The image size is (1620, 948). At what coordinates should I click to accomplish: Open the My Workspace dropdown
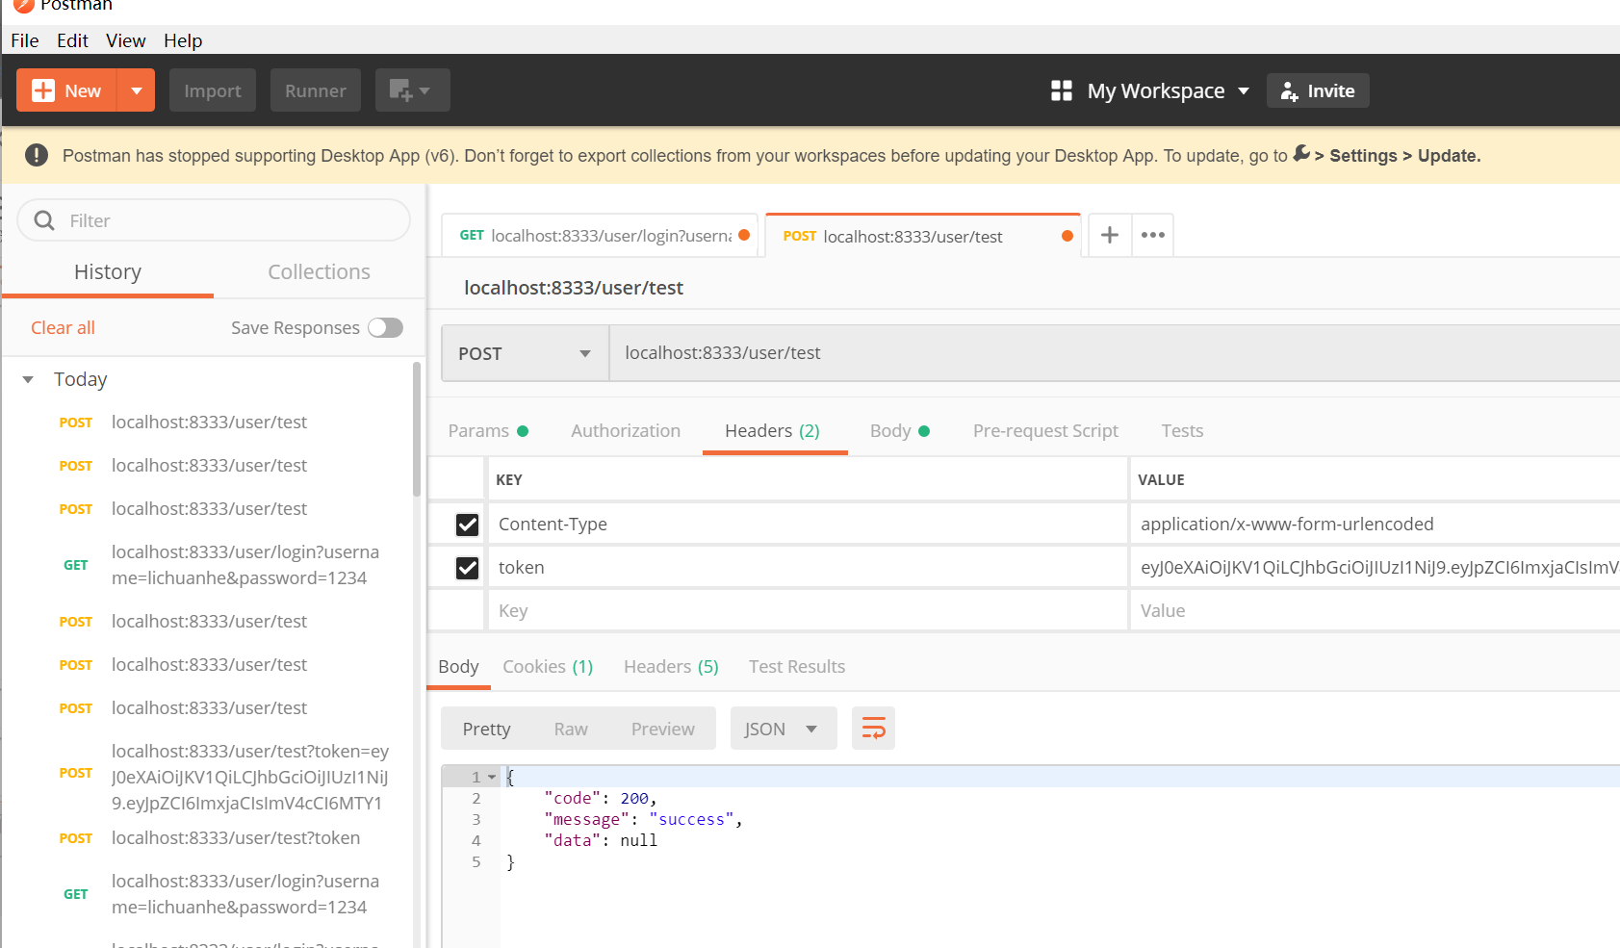click(1168, 90)
